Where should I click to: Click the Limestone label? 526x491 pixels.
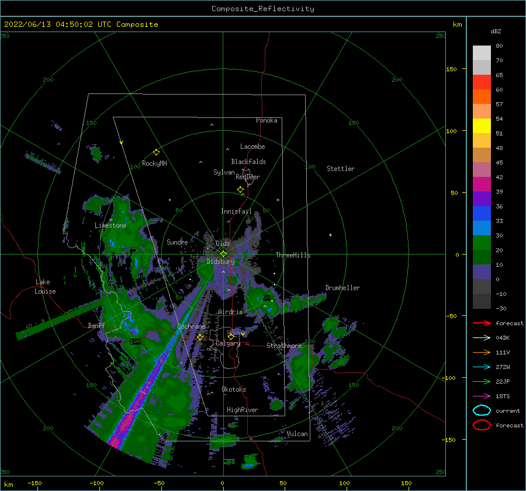click(110, 225)
